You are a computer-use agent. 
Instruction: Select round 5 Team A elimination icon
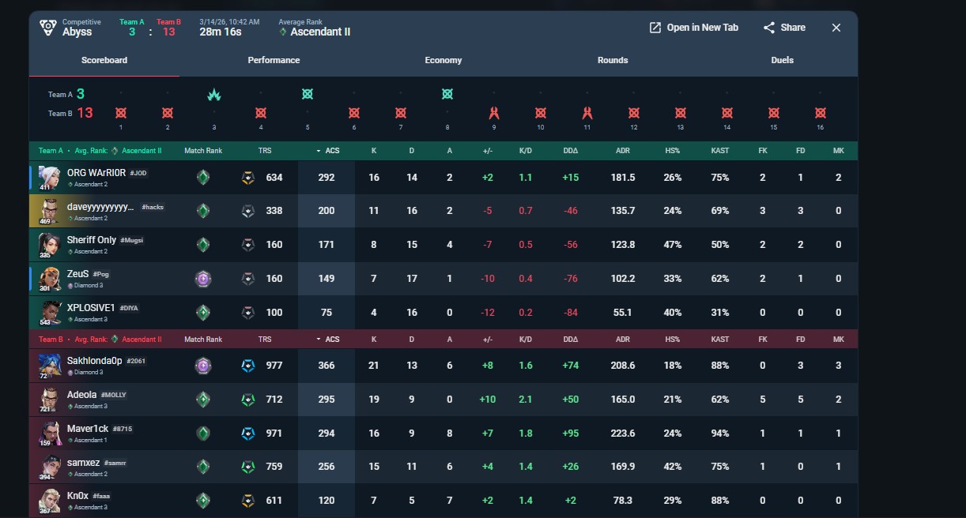click(308, 94)
